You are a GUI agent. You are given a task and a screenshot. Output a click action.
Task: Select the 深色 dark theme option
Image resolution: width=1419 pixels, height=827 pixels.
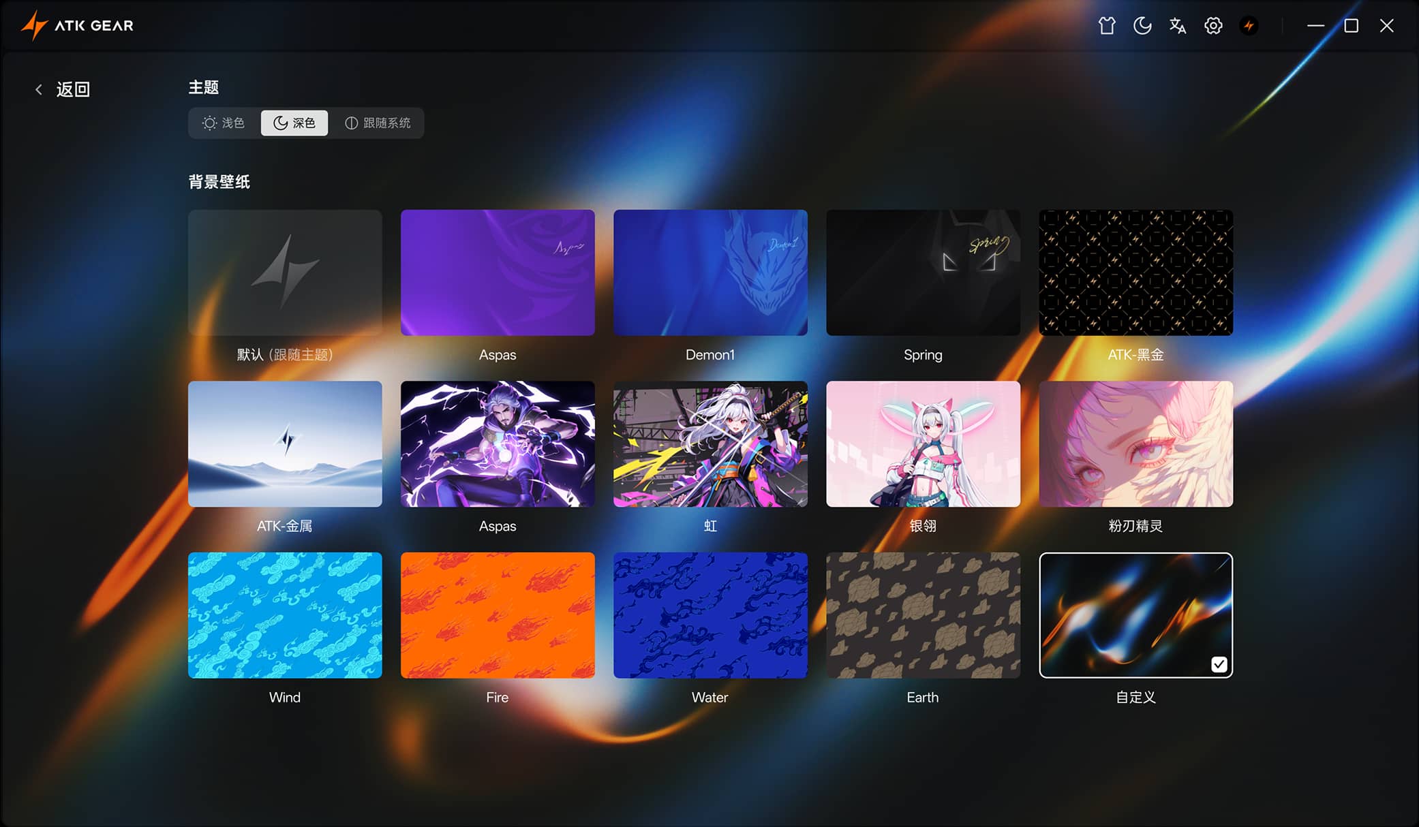coord(294,123)
